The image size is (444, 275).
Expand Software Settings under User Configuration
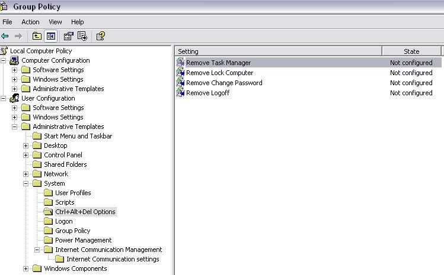point(14,108)
